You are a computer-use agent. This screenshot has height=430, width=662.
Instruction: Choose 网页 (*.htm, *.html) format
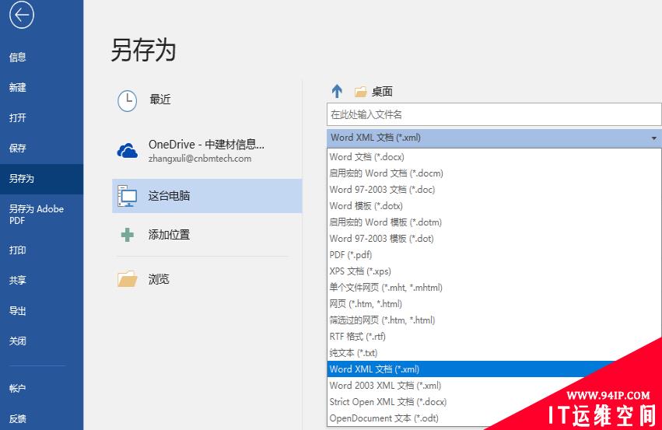click(x=494, y=304)
